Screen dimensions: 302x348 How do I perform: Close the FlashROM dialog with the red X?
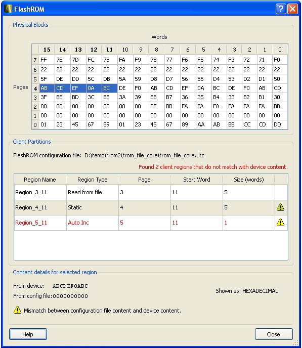click(x=293, y=9)
